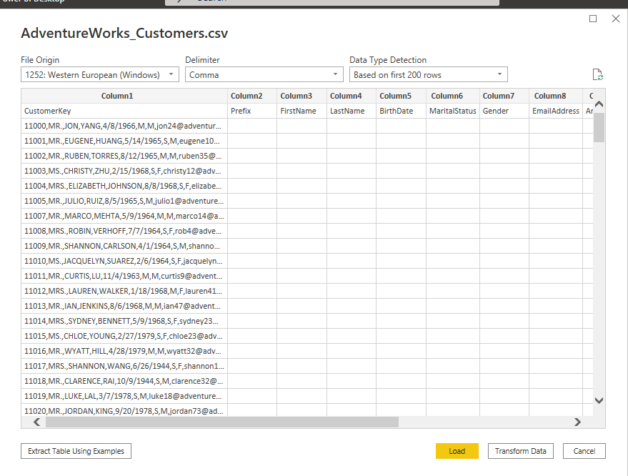Select the Column8 header

tap(556, 96)
